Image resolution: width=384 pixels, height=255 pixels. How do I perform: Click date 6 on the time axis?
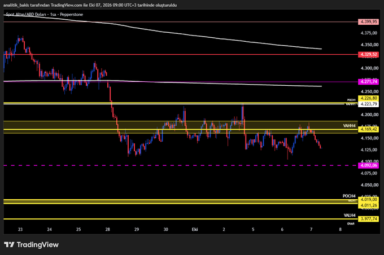click(x=282, y=229)
